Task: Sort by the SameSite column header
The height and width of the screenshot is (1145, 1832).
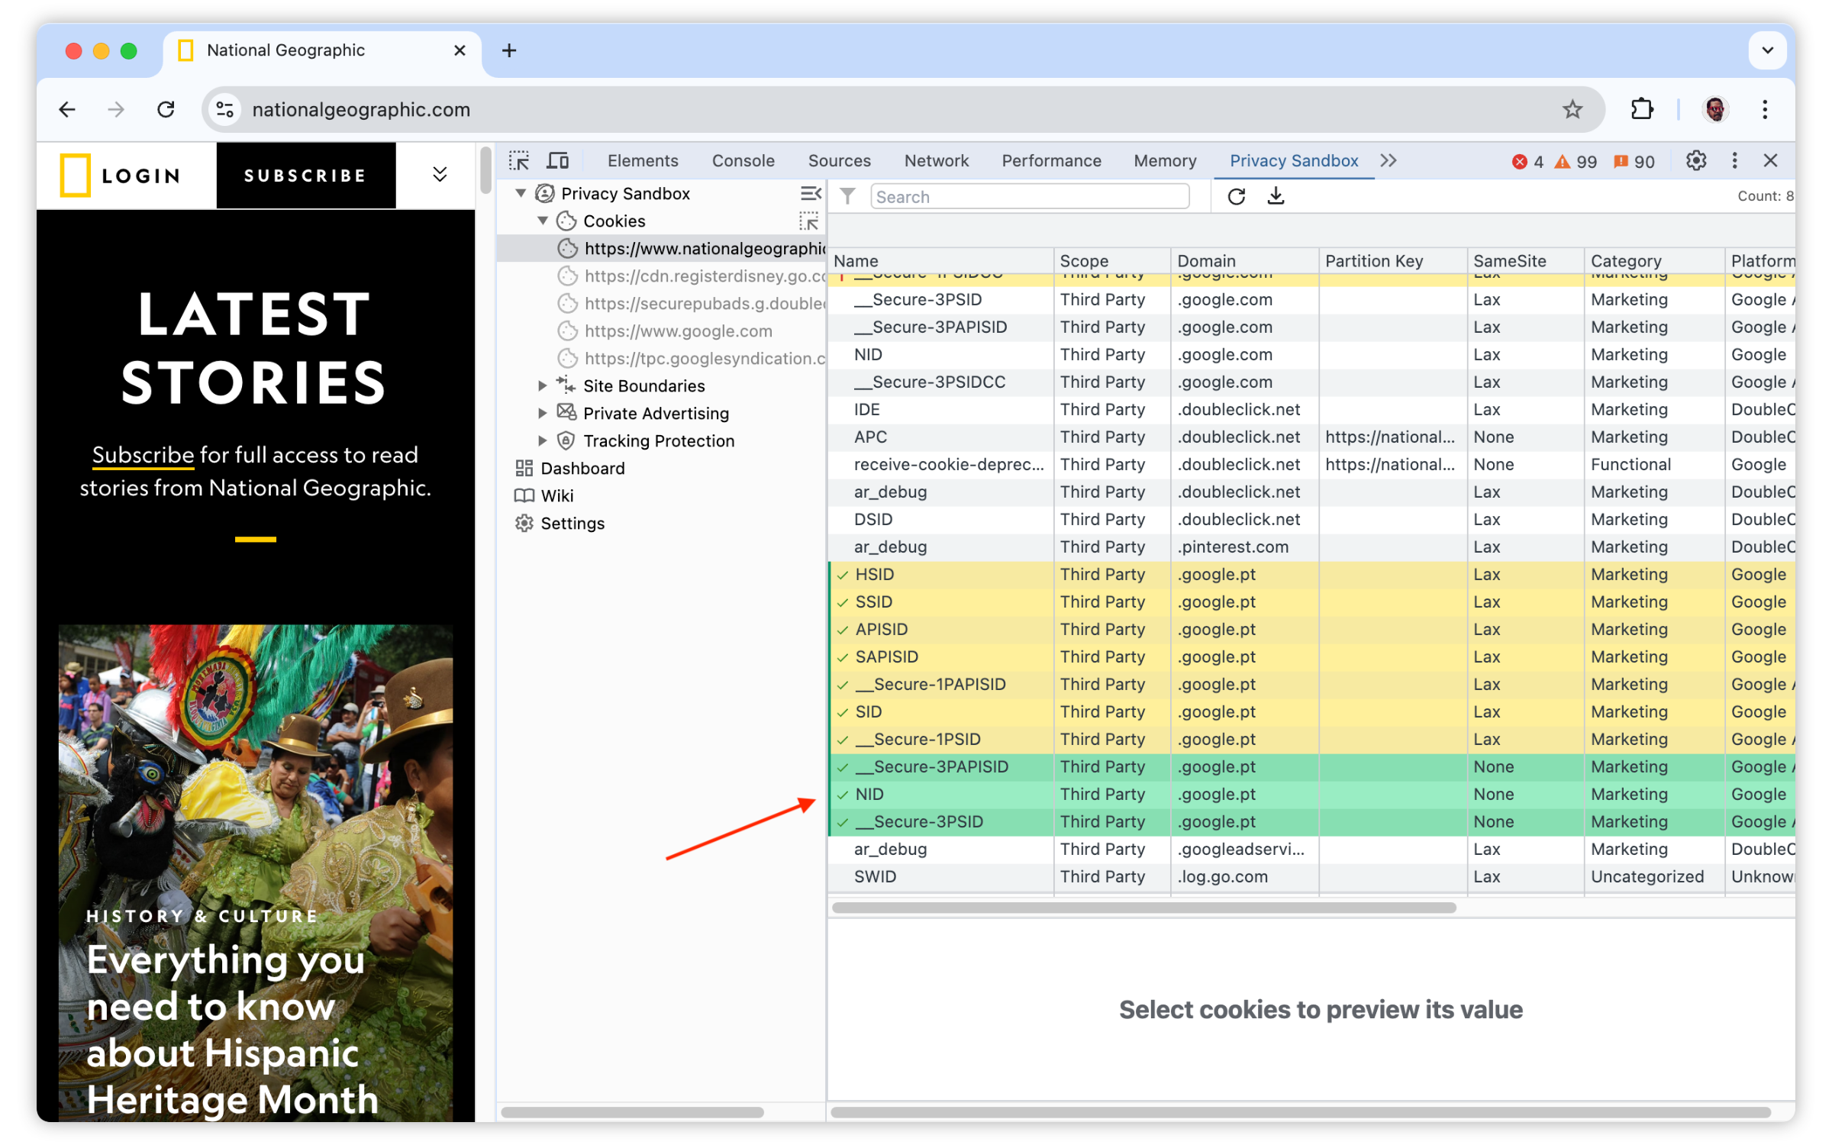Action: coord(1524,260)
